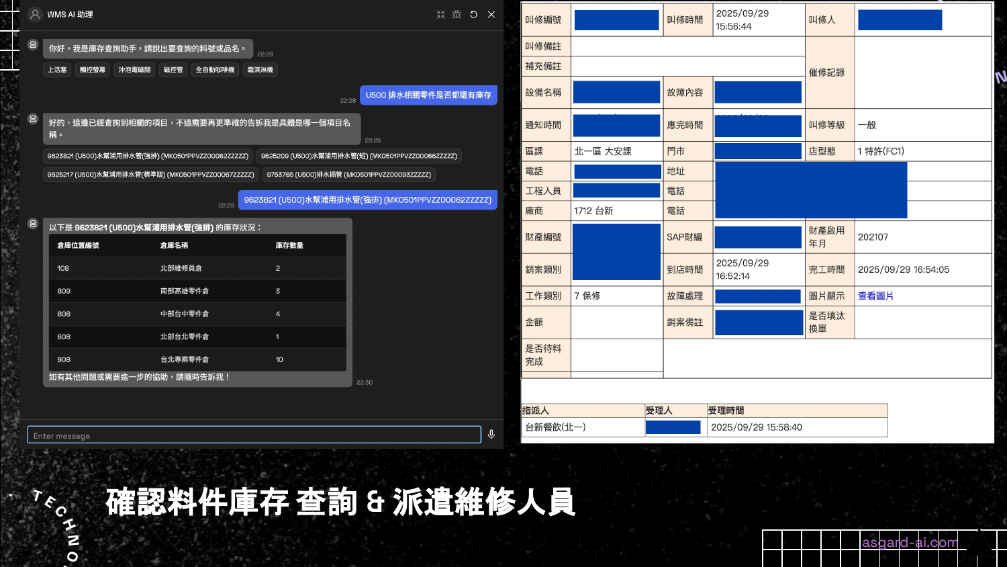
Task: Click the 北部台北零件倉 table row
Action: (x=198, y=337)
